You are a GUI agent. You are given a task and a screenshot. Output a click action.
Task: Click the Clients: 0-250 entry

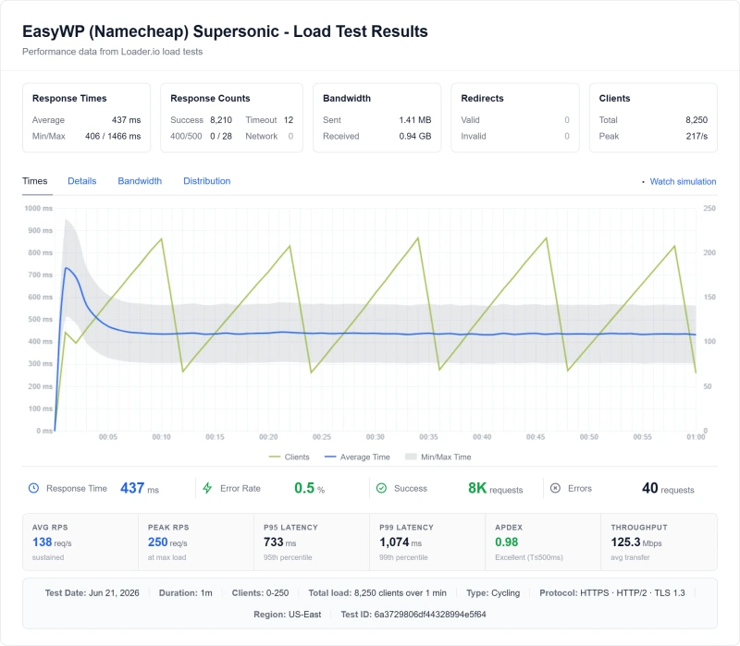click(260, 592)
